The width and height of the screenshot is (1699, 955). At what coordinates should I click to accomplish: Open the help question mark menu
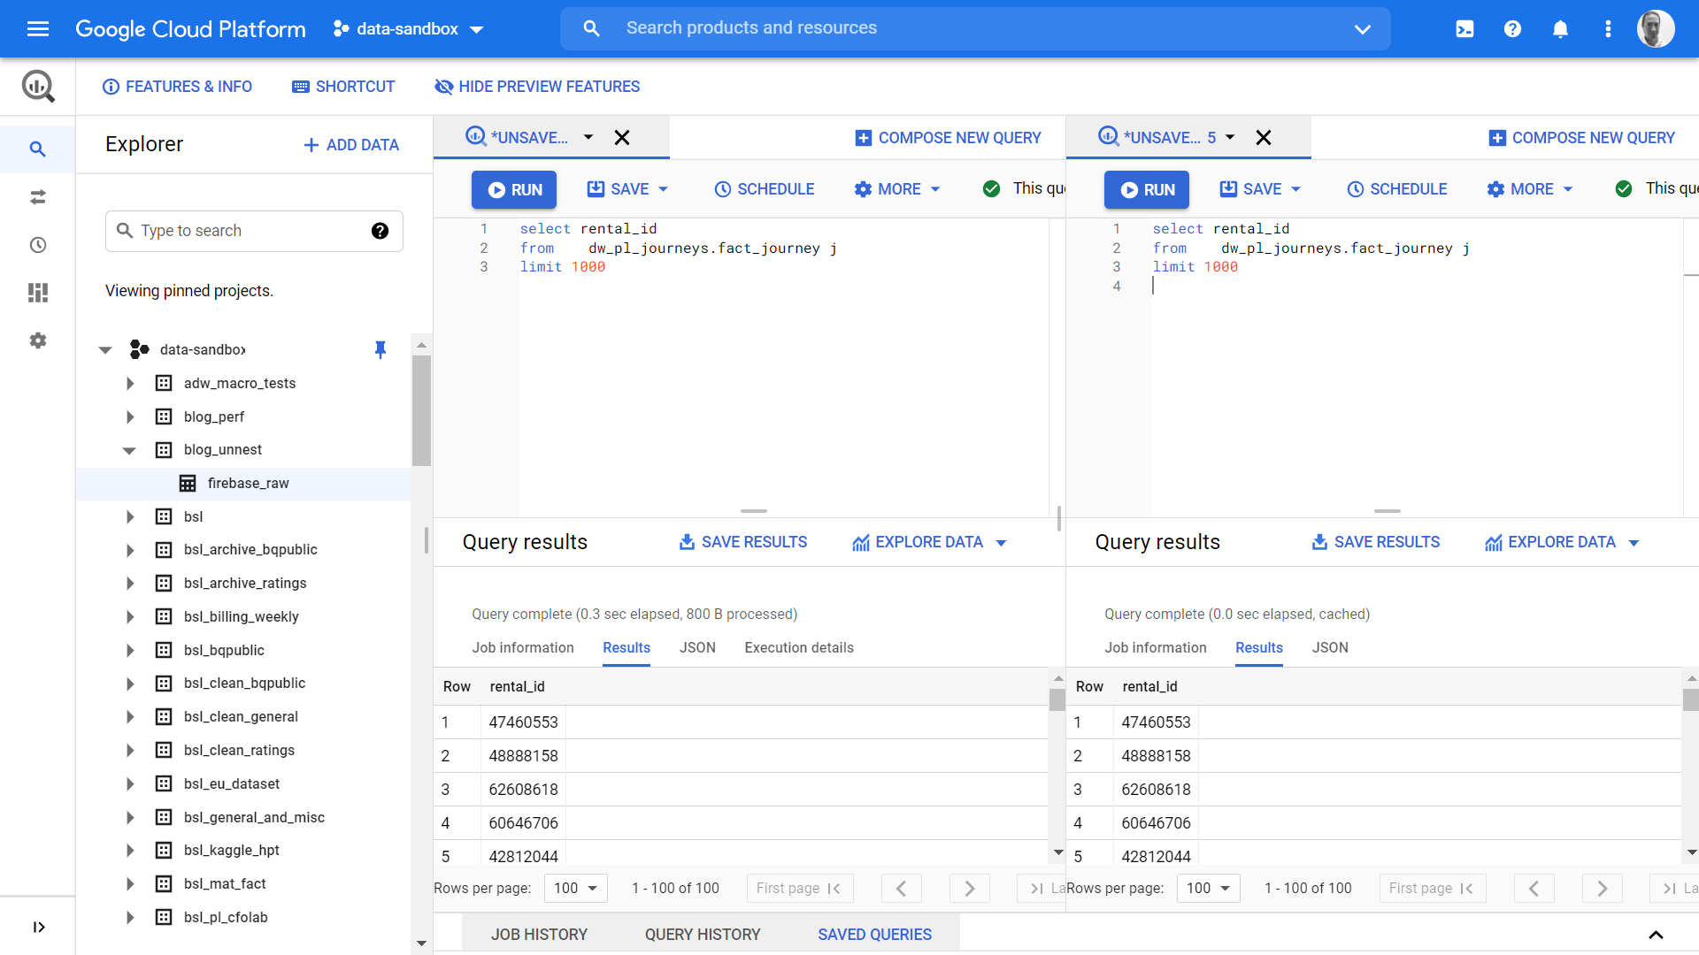[x=1512, y=29]
